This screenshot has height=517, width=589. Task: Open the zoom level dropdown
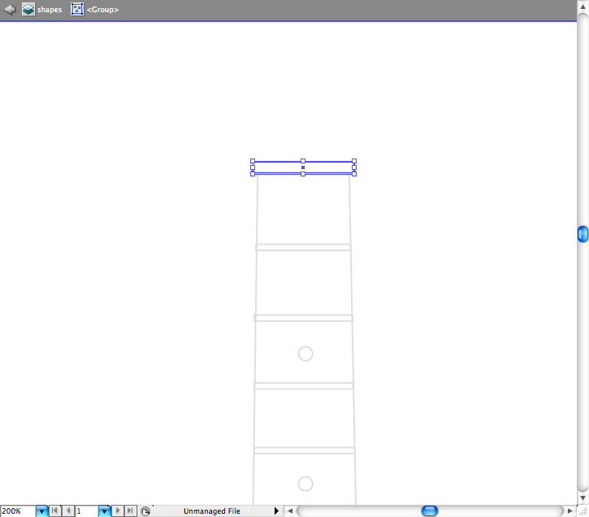point(41,511)
